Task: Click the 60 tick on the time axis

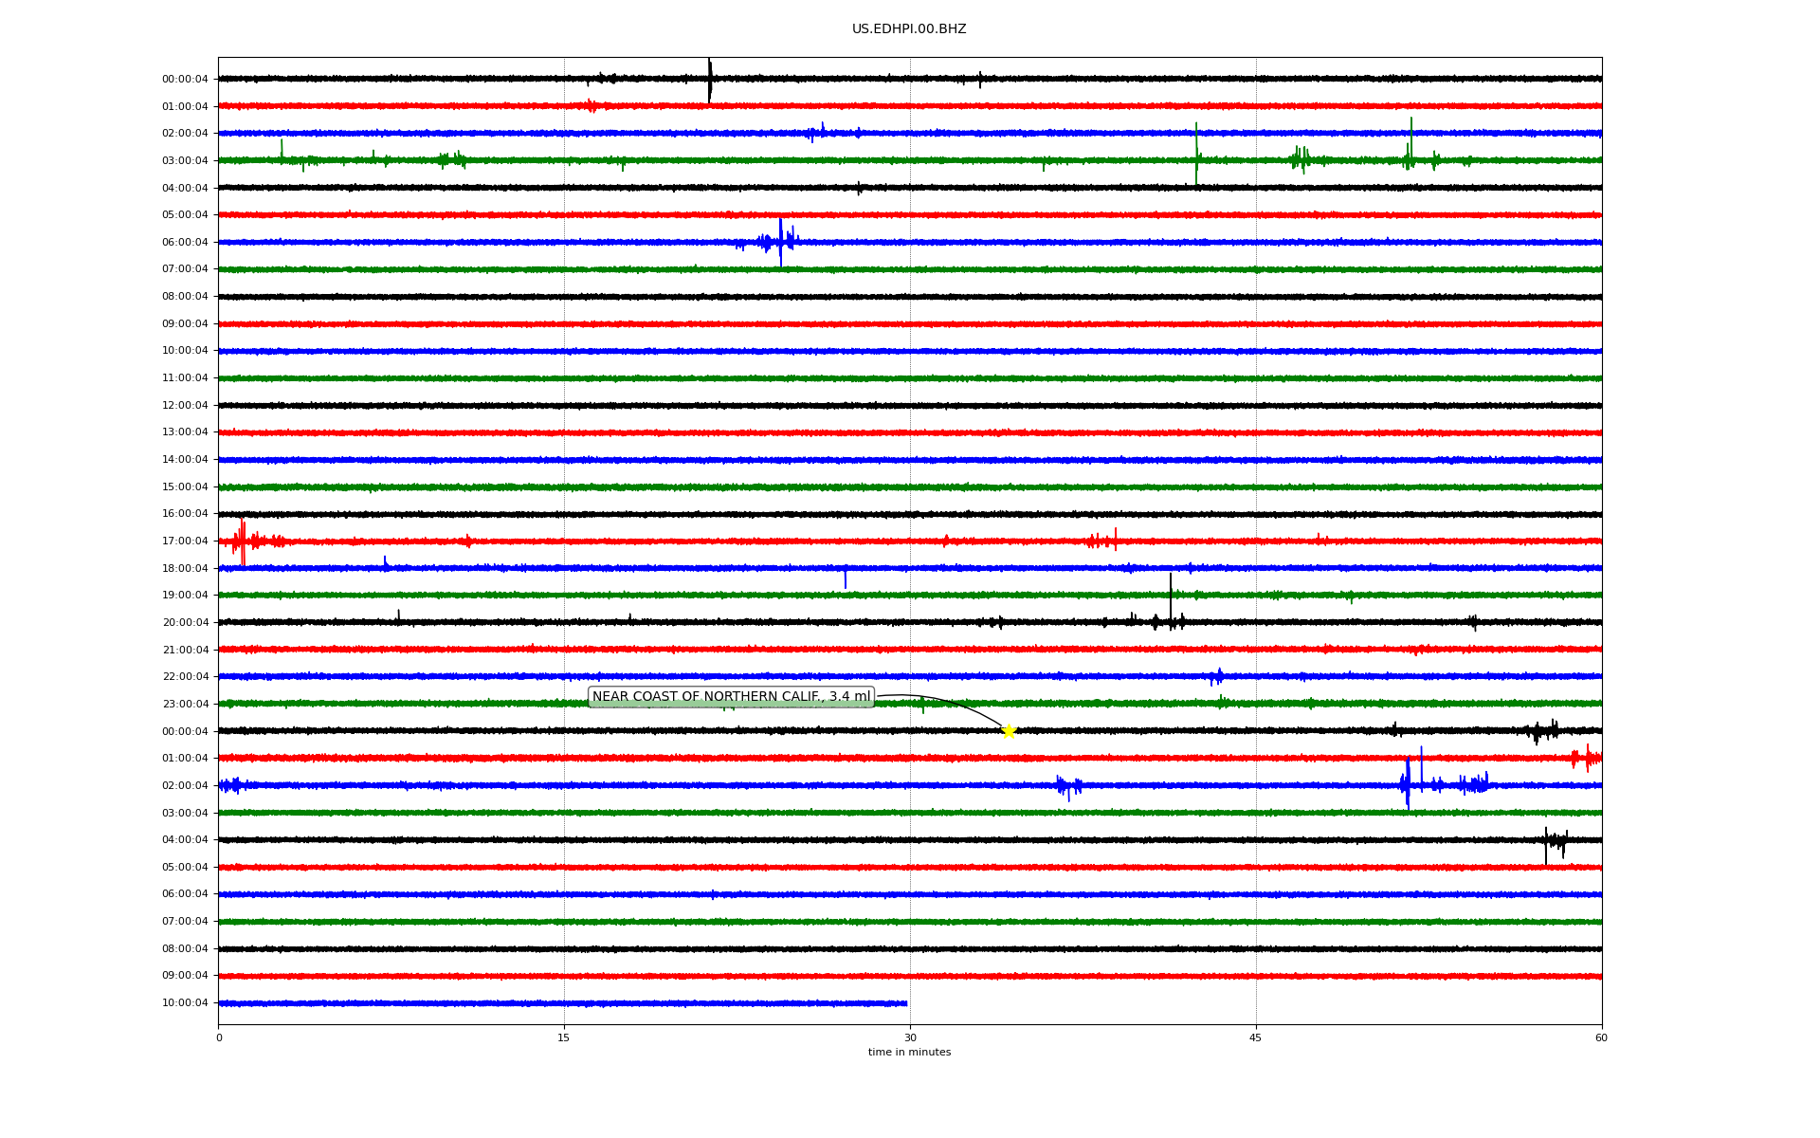Action: point(1600,1037)
